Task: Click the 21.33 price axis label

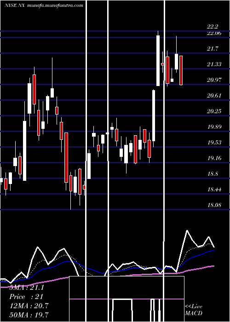Action: (x=214, y=64)
